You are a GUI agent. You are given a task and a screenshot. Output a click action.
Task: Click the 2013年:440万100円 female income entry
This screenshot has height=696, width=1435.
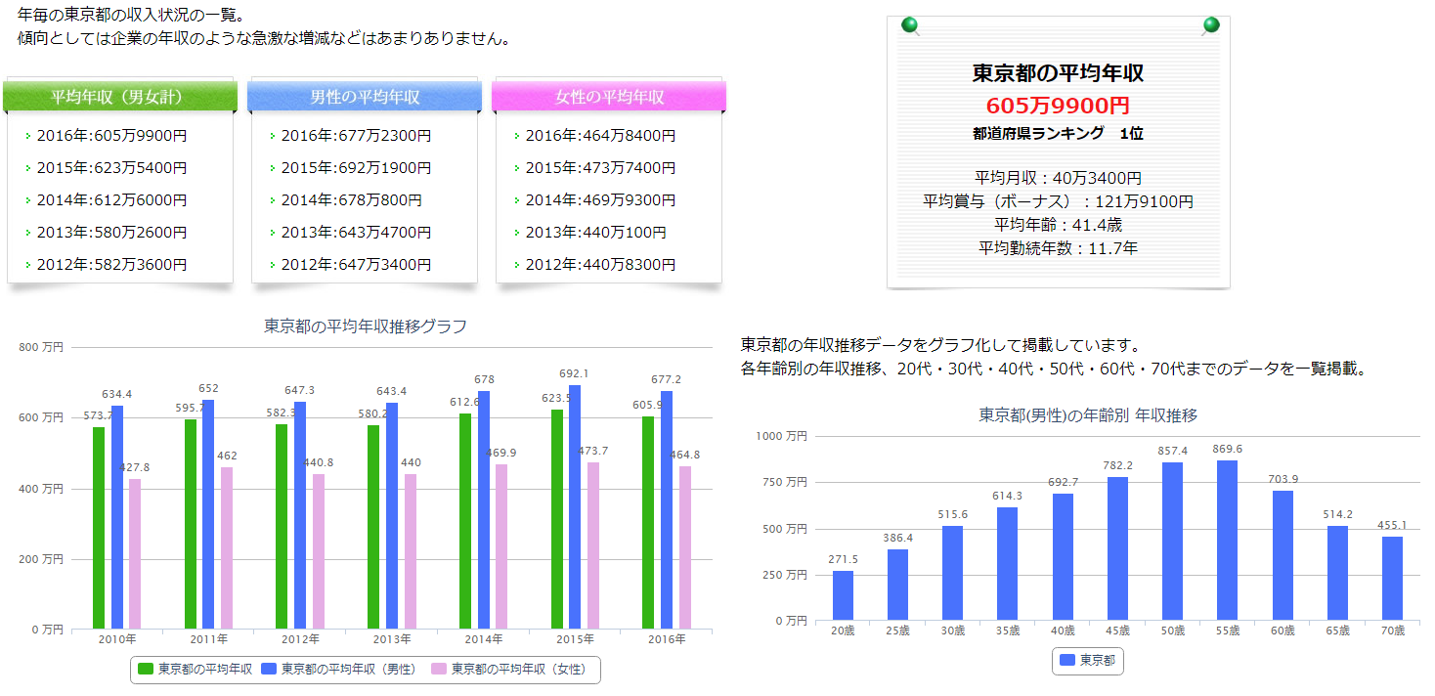coord(595,233)
